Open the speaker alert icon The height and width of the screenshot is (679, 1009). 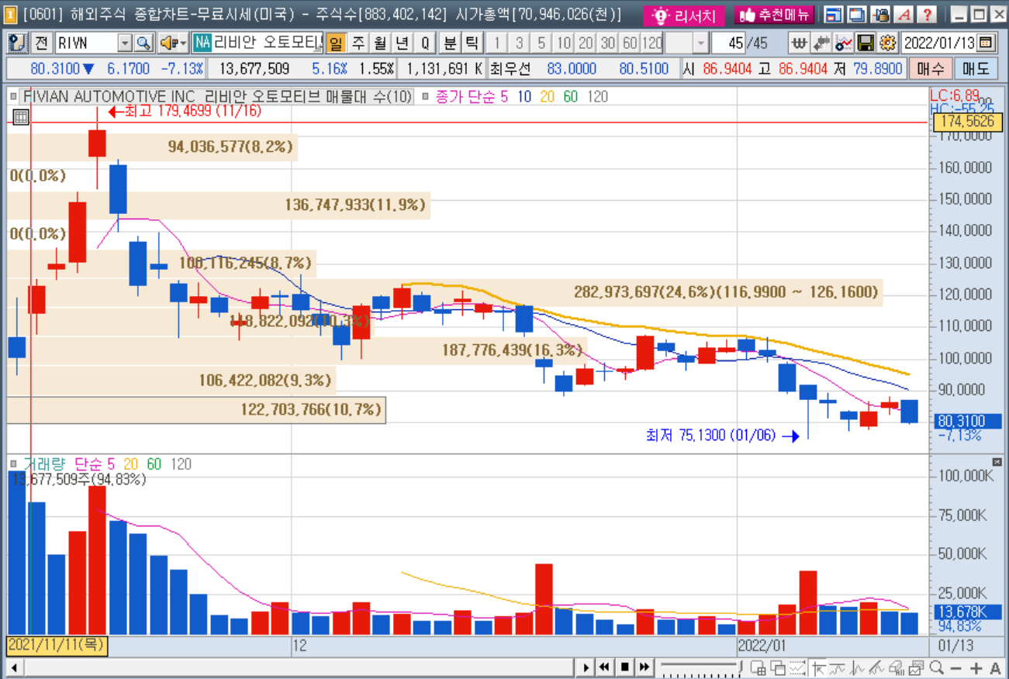coord(173,43)
